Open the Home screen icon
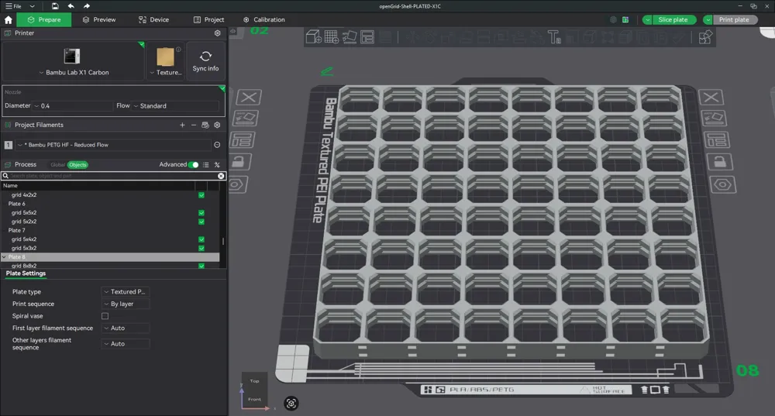Image resolution: width=775 pixels, height=416 pixels. (9, 20)
